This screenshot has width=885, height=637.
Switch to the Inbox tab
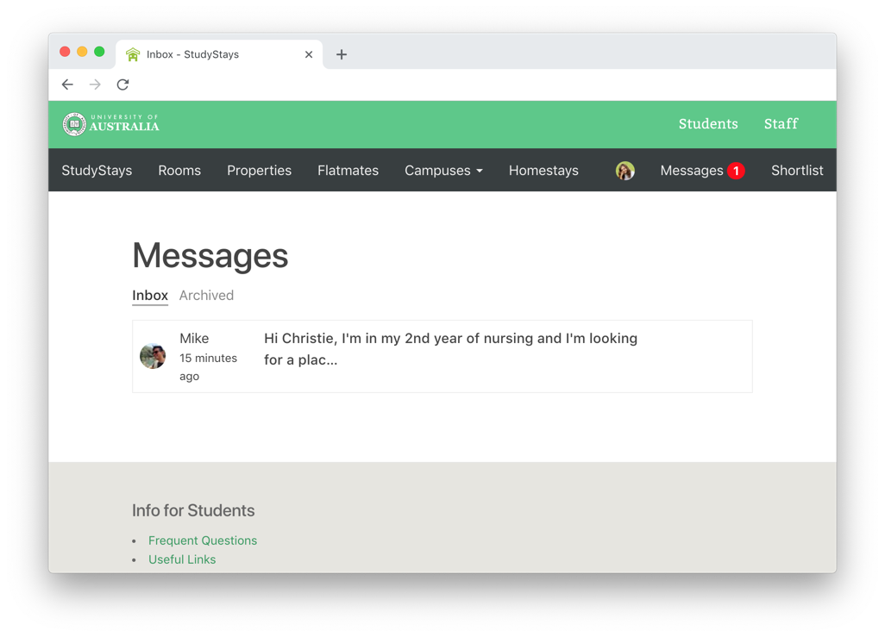[x=150, y=295]
